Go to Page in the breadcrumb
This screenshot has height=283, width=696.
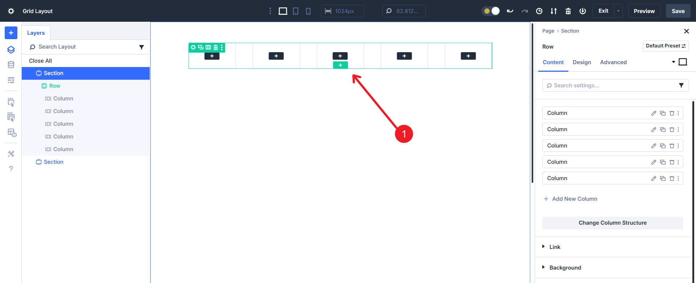(548, 31)
